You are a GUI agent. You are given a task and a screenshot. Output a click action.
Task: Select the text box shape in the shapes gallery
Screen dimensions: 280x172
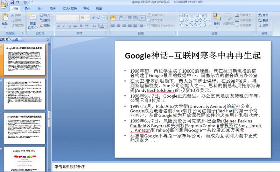click(x=181, y=15)
